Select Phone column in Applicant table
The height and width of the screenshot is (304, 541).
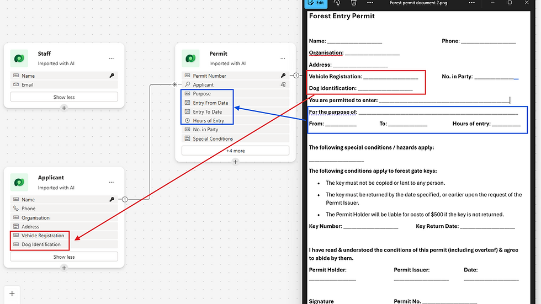pos(64,209)
